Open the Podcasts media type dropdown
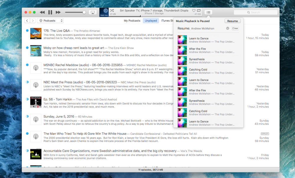Viewport: 295px width, 178px height. 51,21
